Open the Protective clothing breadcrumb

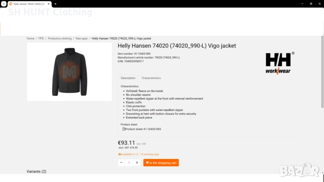click(x=60, y=38)
